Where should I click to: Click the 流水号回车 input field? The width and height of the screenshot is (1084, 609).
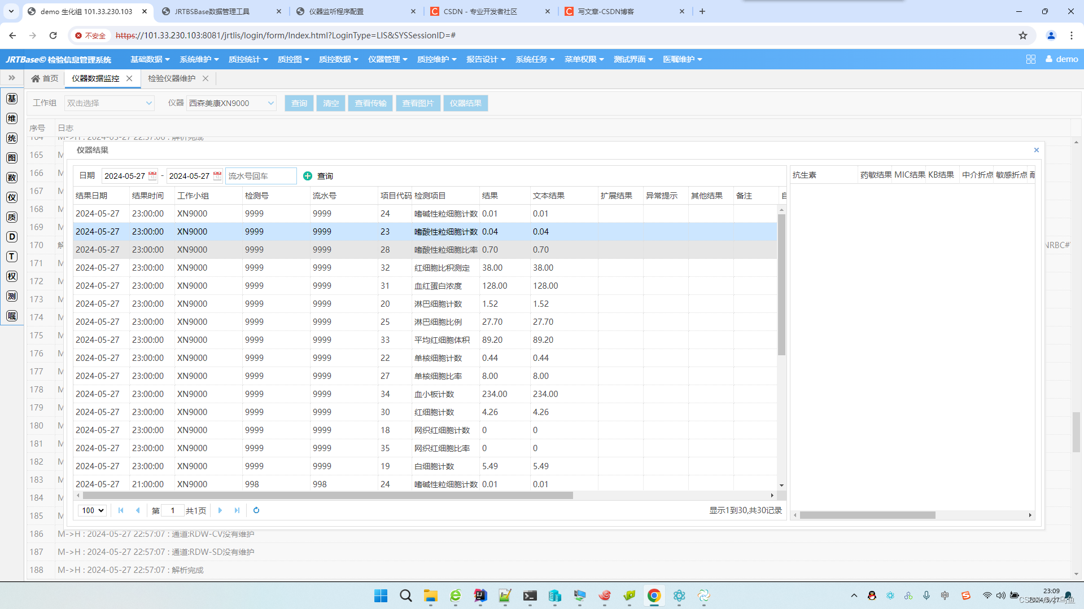click(x=261, y=176)
